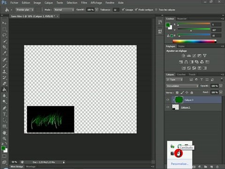Select the Hand tool
This screenshot has height=169, width=225.
[4, 133]
